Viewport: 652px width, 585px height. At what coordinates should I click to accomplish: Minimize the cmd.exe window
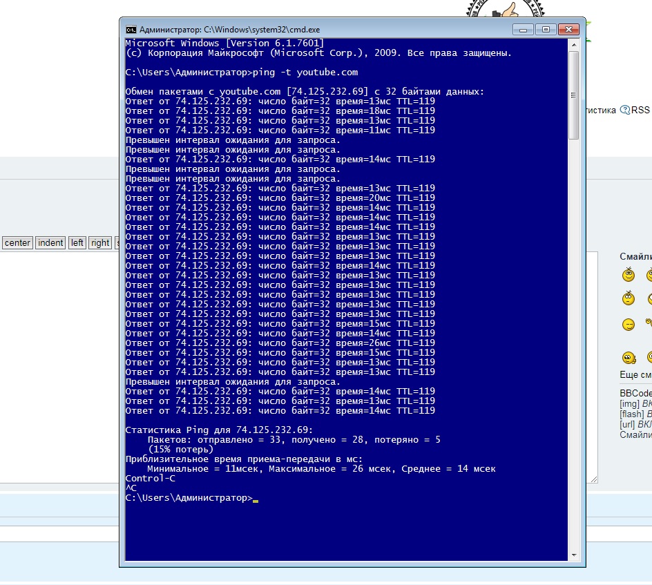pyautogui.click(x=523, y=30)
